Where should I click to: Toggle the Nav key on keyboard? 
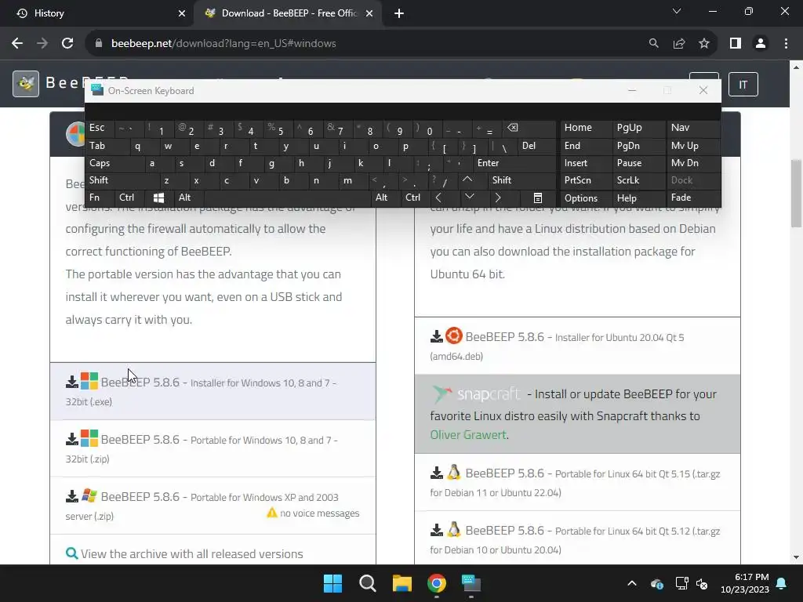(x=692, y=128)
